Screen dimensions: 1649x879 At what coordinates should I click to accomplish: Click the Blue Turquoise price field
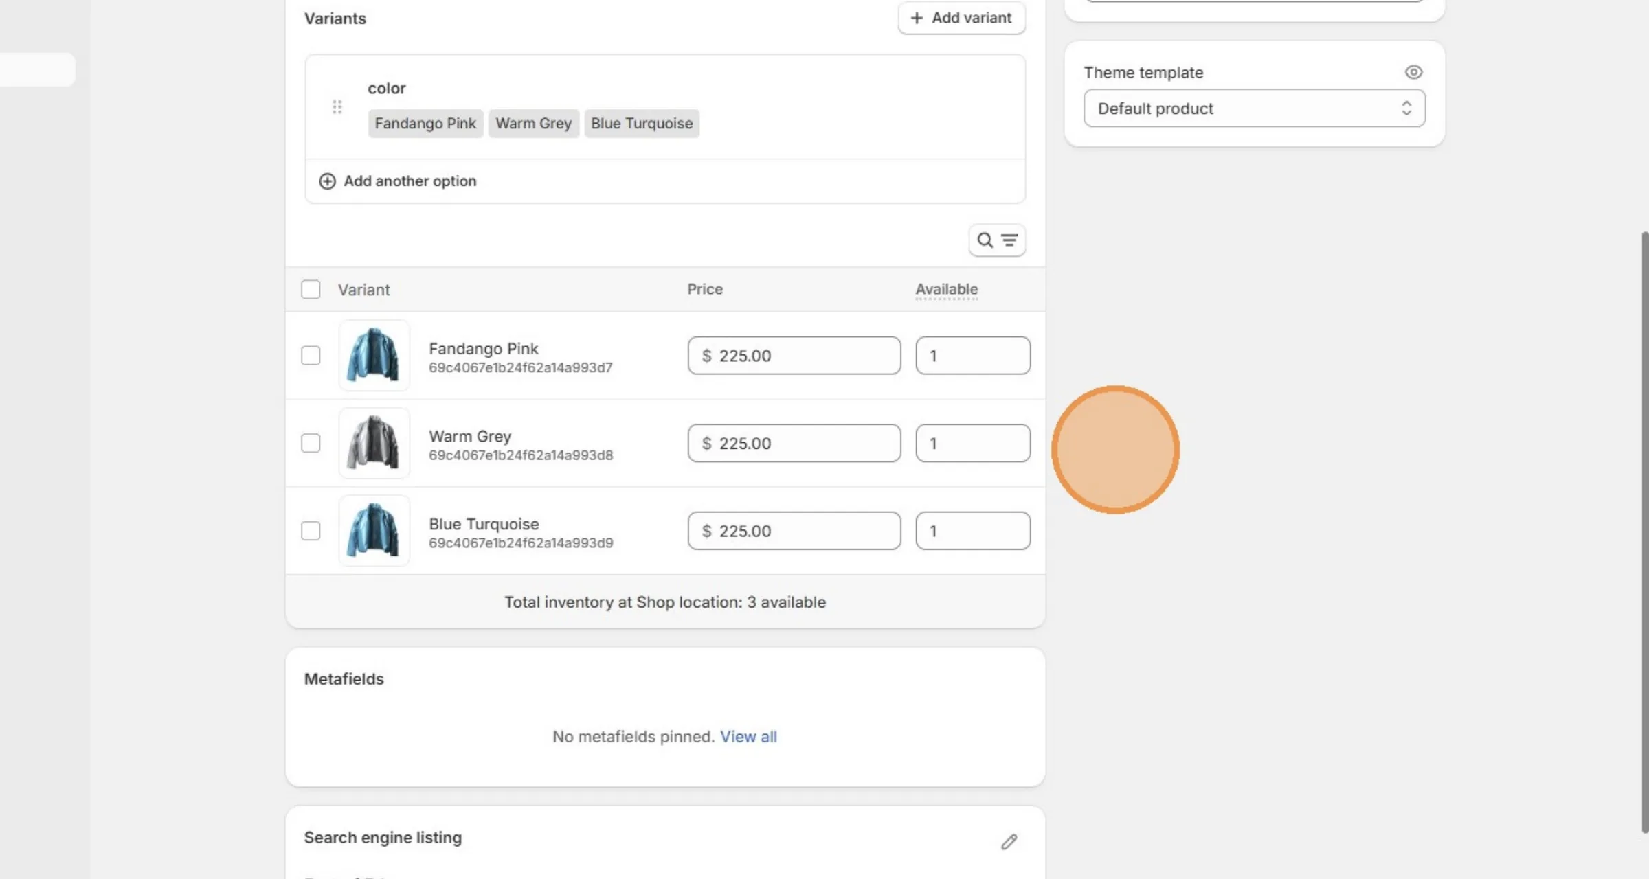click(x=794, y=531)
